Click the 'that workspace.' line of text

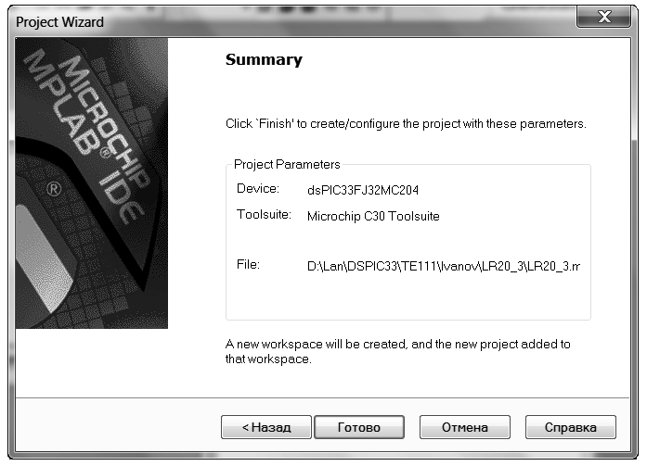pyautogui.click(x=268, y=359)
